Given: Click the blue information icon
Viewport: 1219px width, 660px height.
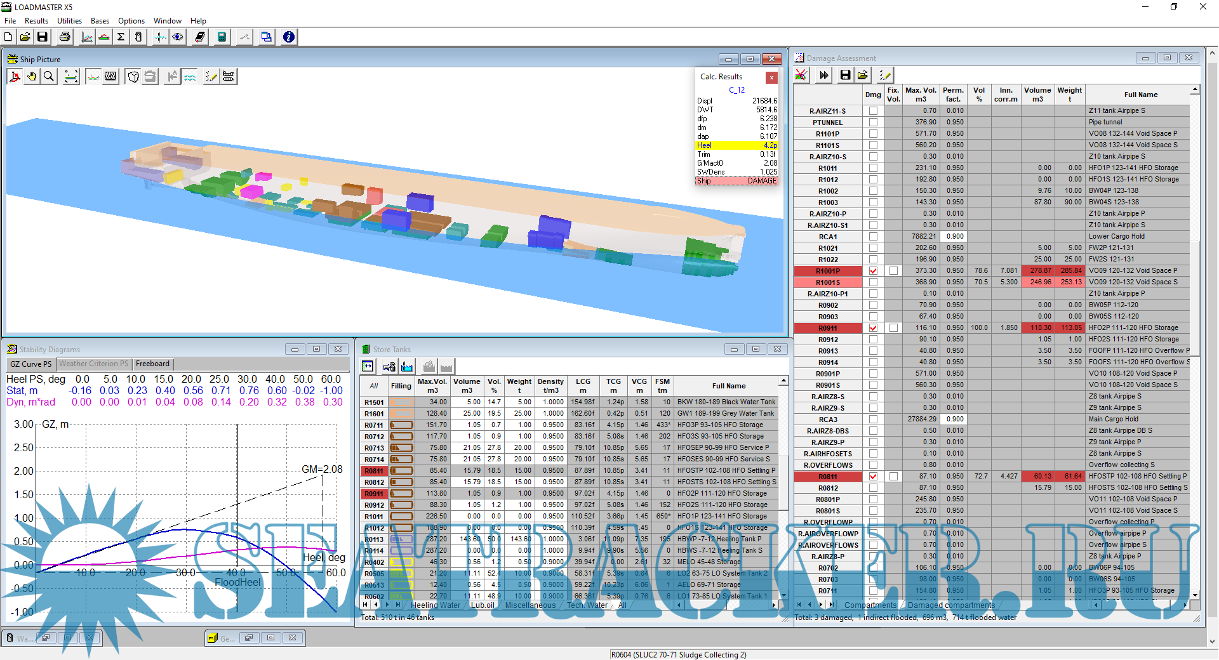Looking at the screenshot, I should coord(288,37).
